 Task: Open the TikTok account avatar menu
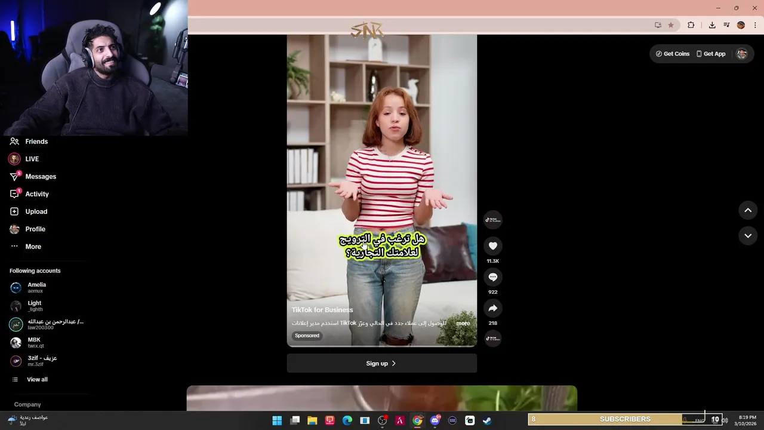(742, 54)
